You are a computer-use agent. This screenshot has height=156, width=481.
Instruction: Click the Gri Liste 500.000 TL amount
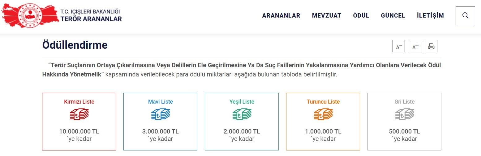[405, 132]
